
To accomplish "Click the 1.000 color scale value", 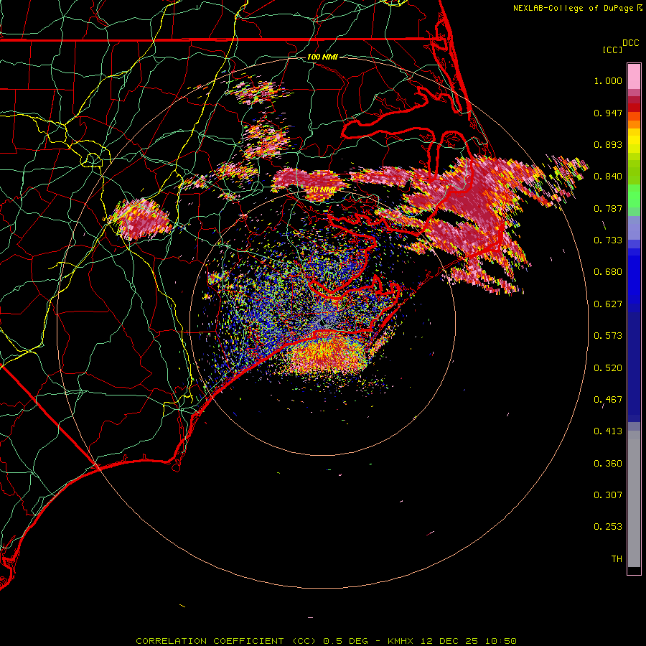I will click(608, 80).
